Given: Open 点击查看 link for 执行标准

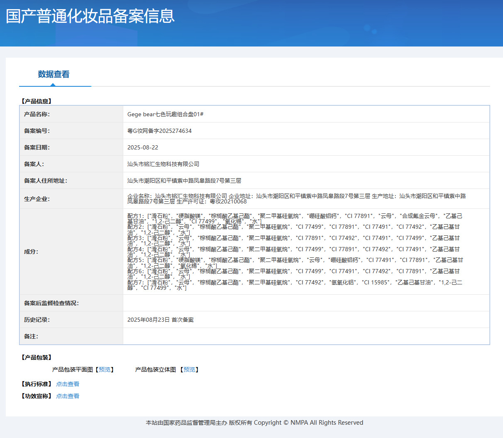Looking at the screenshot, I should (68, 384).
